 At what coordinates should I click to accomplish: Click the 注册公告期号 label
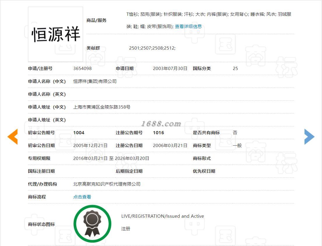(x=129, y=133)
